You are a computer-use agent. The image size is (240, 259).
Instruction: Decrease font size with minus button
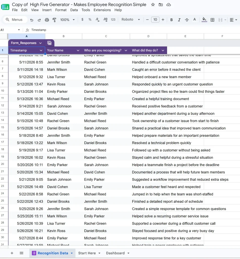147,20
